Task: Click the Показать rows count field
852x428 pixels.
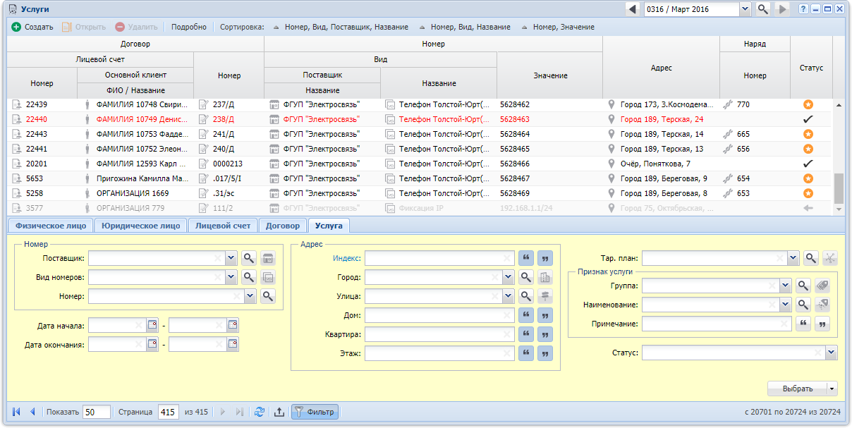Action: click(97, 412)
